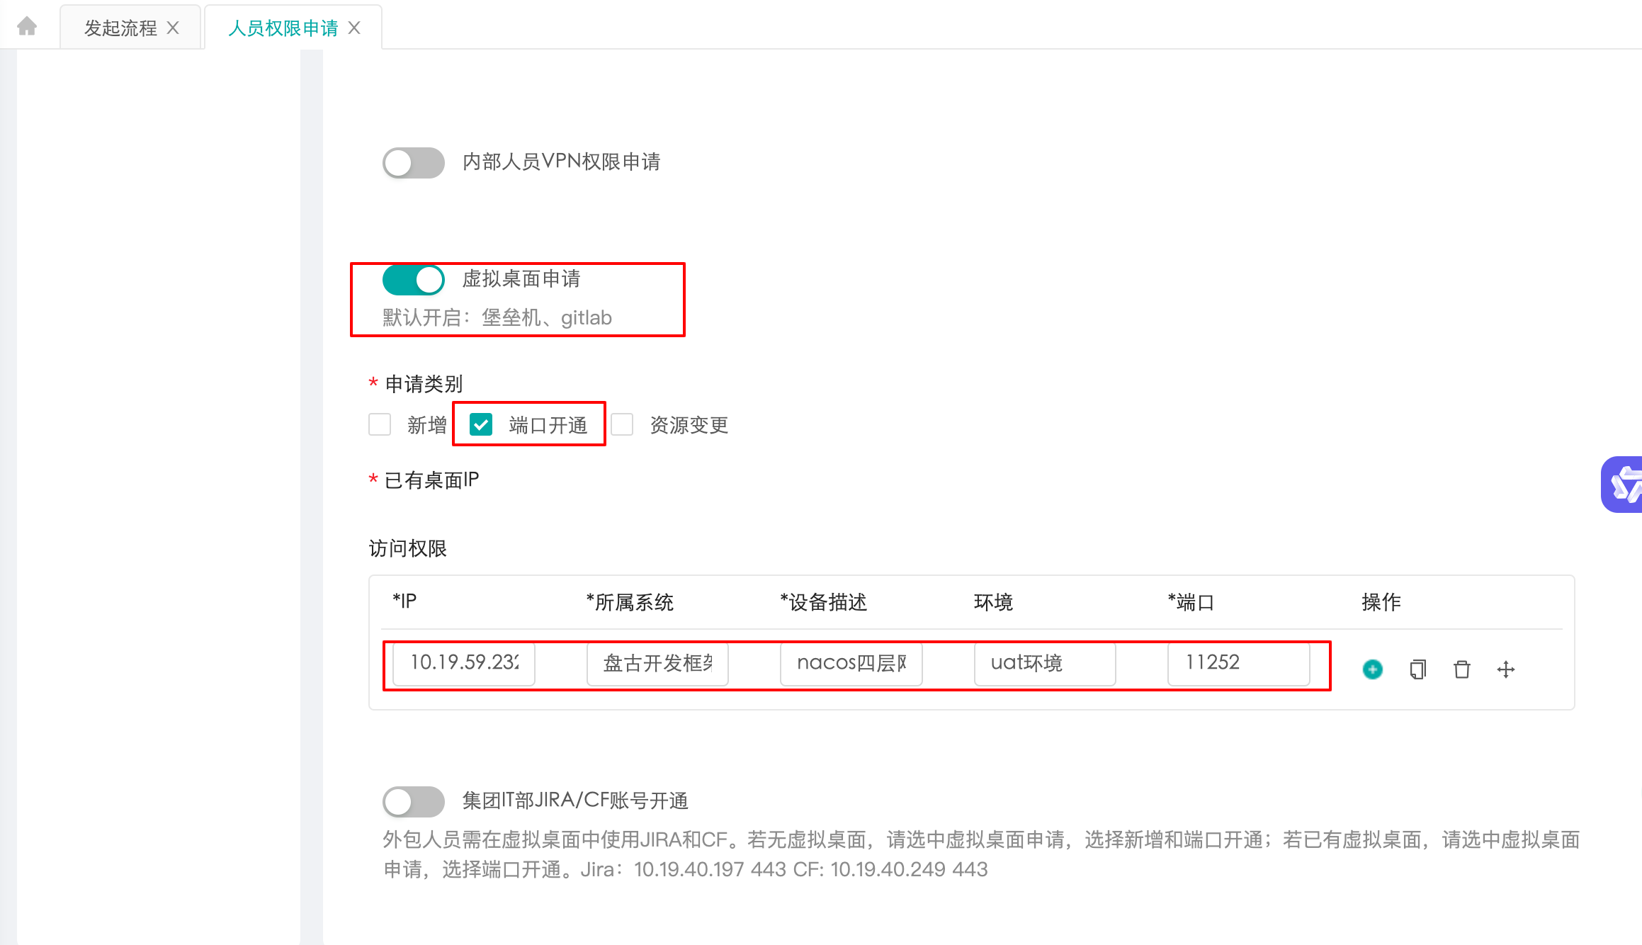Open the floating AI assistant icon
The height and width of the screenshot is (945, 1642).
click(1623, 485)
